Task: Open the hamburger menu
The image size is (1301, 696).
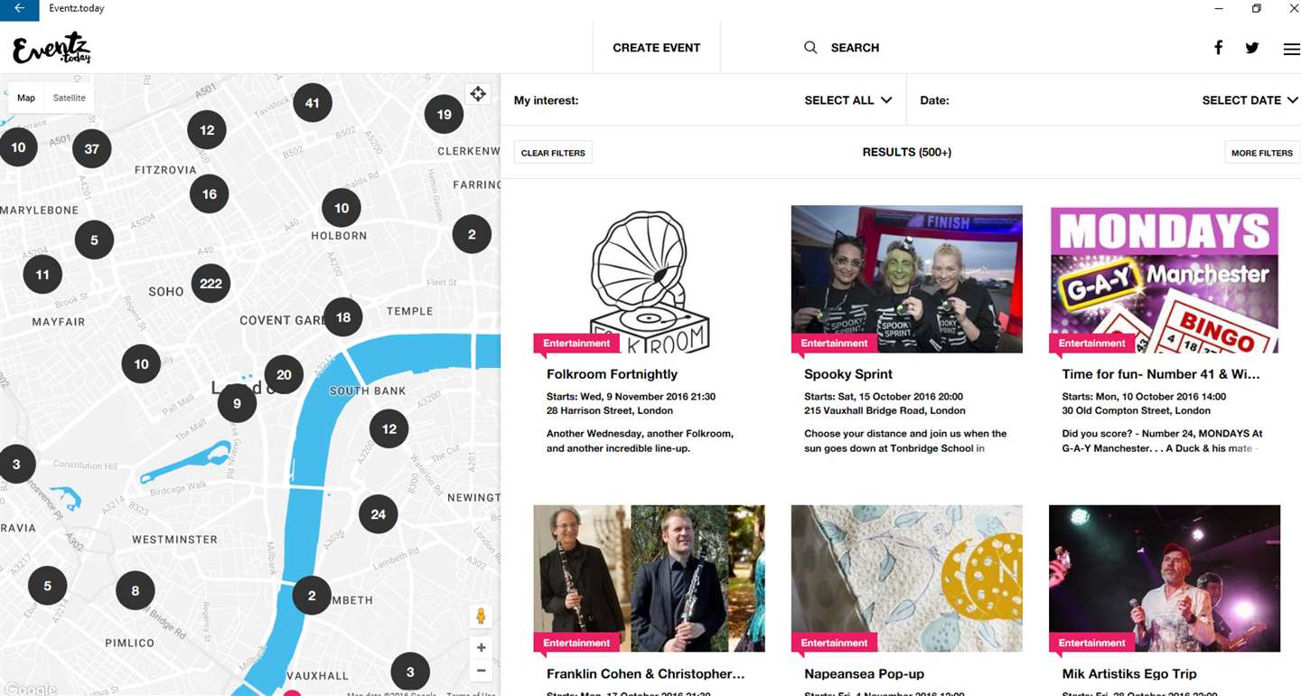Action: click(x=1291, y=49)
